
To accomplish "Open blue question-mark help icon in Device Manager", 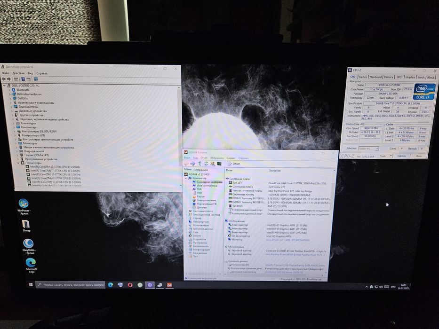I will point(23,79).
